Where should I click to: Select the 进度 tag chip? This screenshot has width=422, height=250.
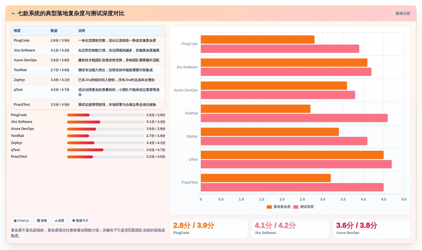(x=59, y=221)
